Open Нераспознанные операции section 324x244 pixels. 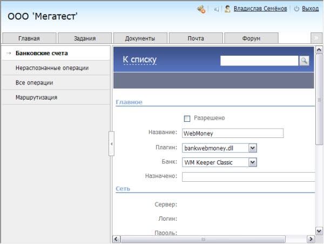[56, 68]
